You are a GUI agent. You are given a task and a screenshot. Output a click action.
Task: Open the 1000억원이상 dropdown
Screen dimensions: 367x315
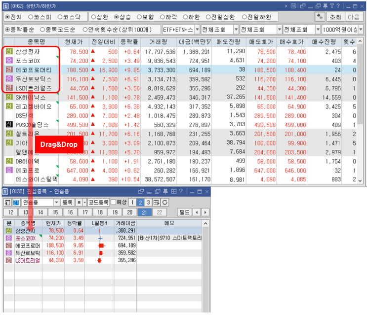point(361,30)
